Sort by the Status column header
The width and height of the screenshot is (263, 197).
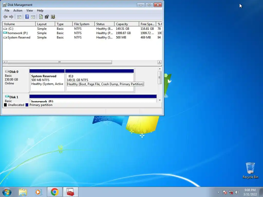pos(105,24)
